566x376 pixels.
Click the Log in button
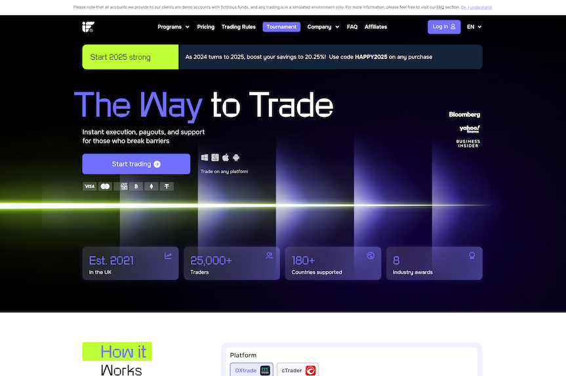pyautogui.click(x=444, y=27)
